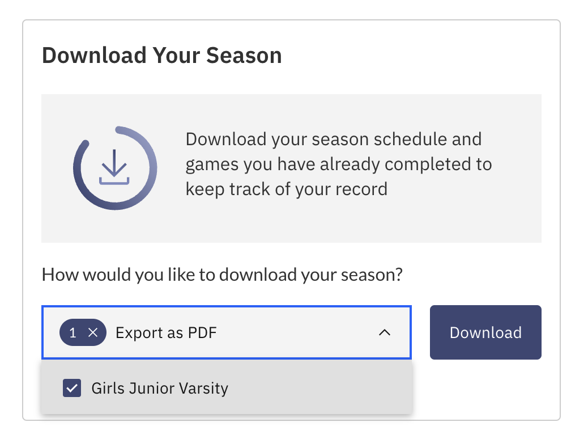Select the checkmark icon beside Girls Junior Varsity

[71, 388]
